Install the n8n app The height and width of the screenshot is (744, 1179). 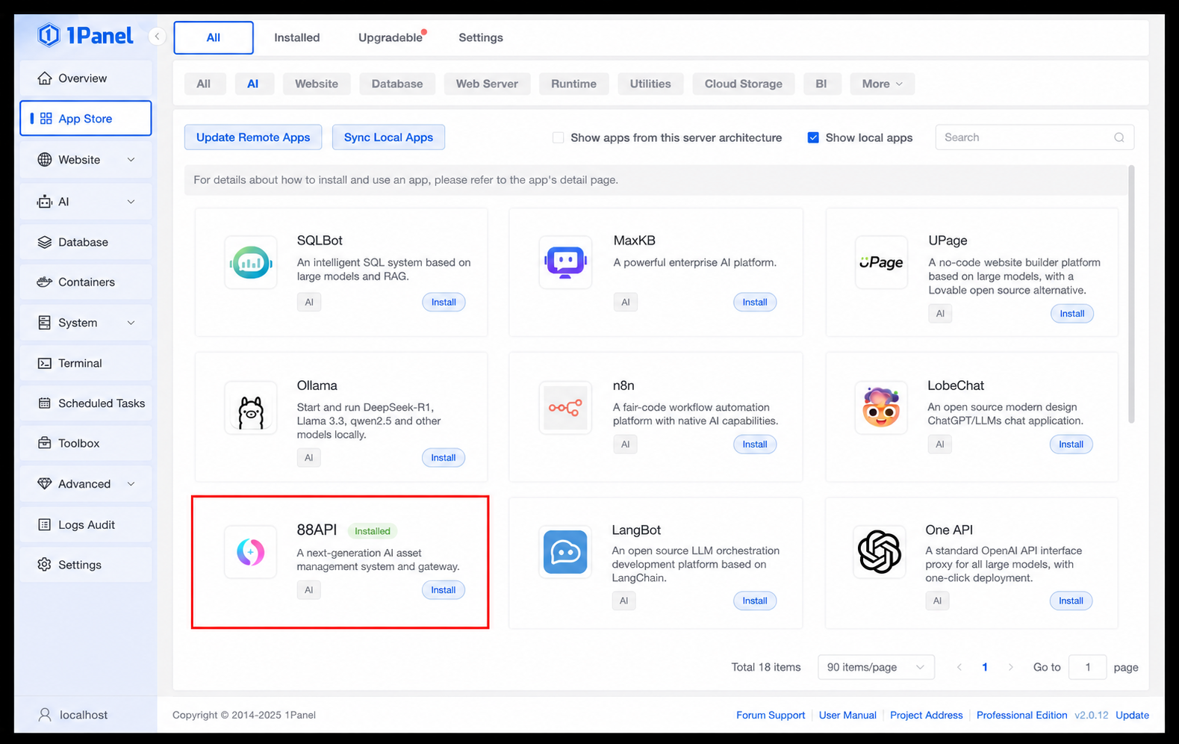point(755,444)
